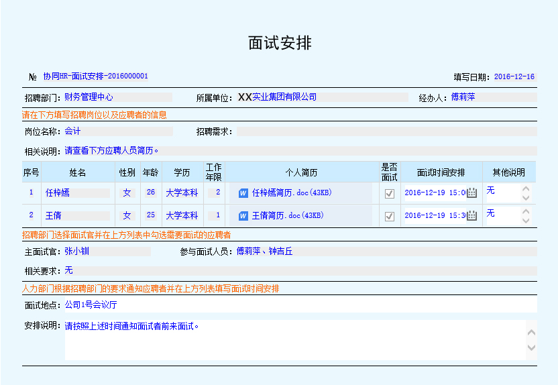Click the 填写日期 value 2016-12-16
Screen dimensions: 558x385
point(514,77)
